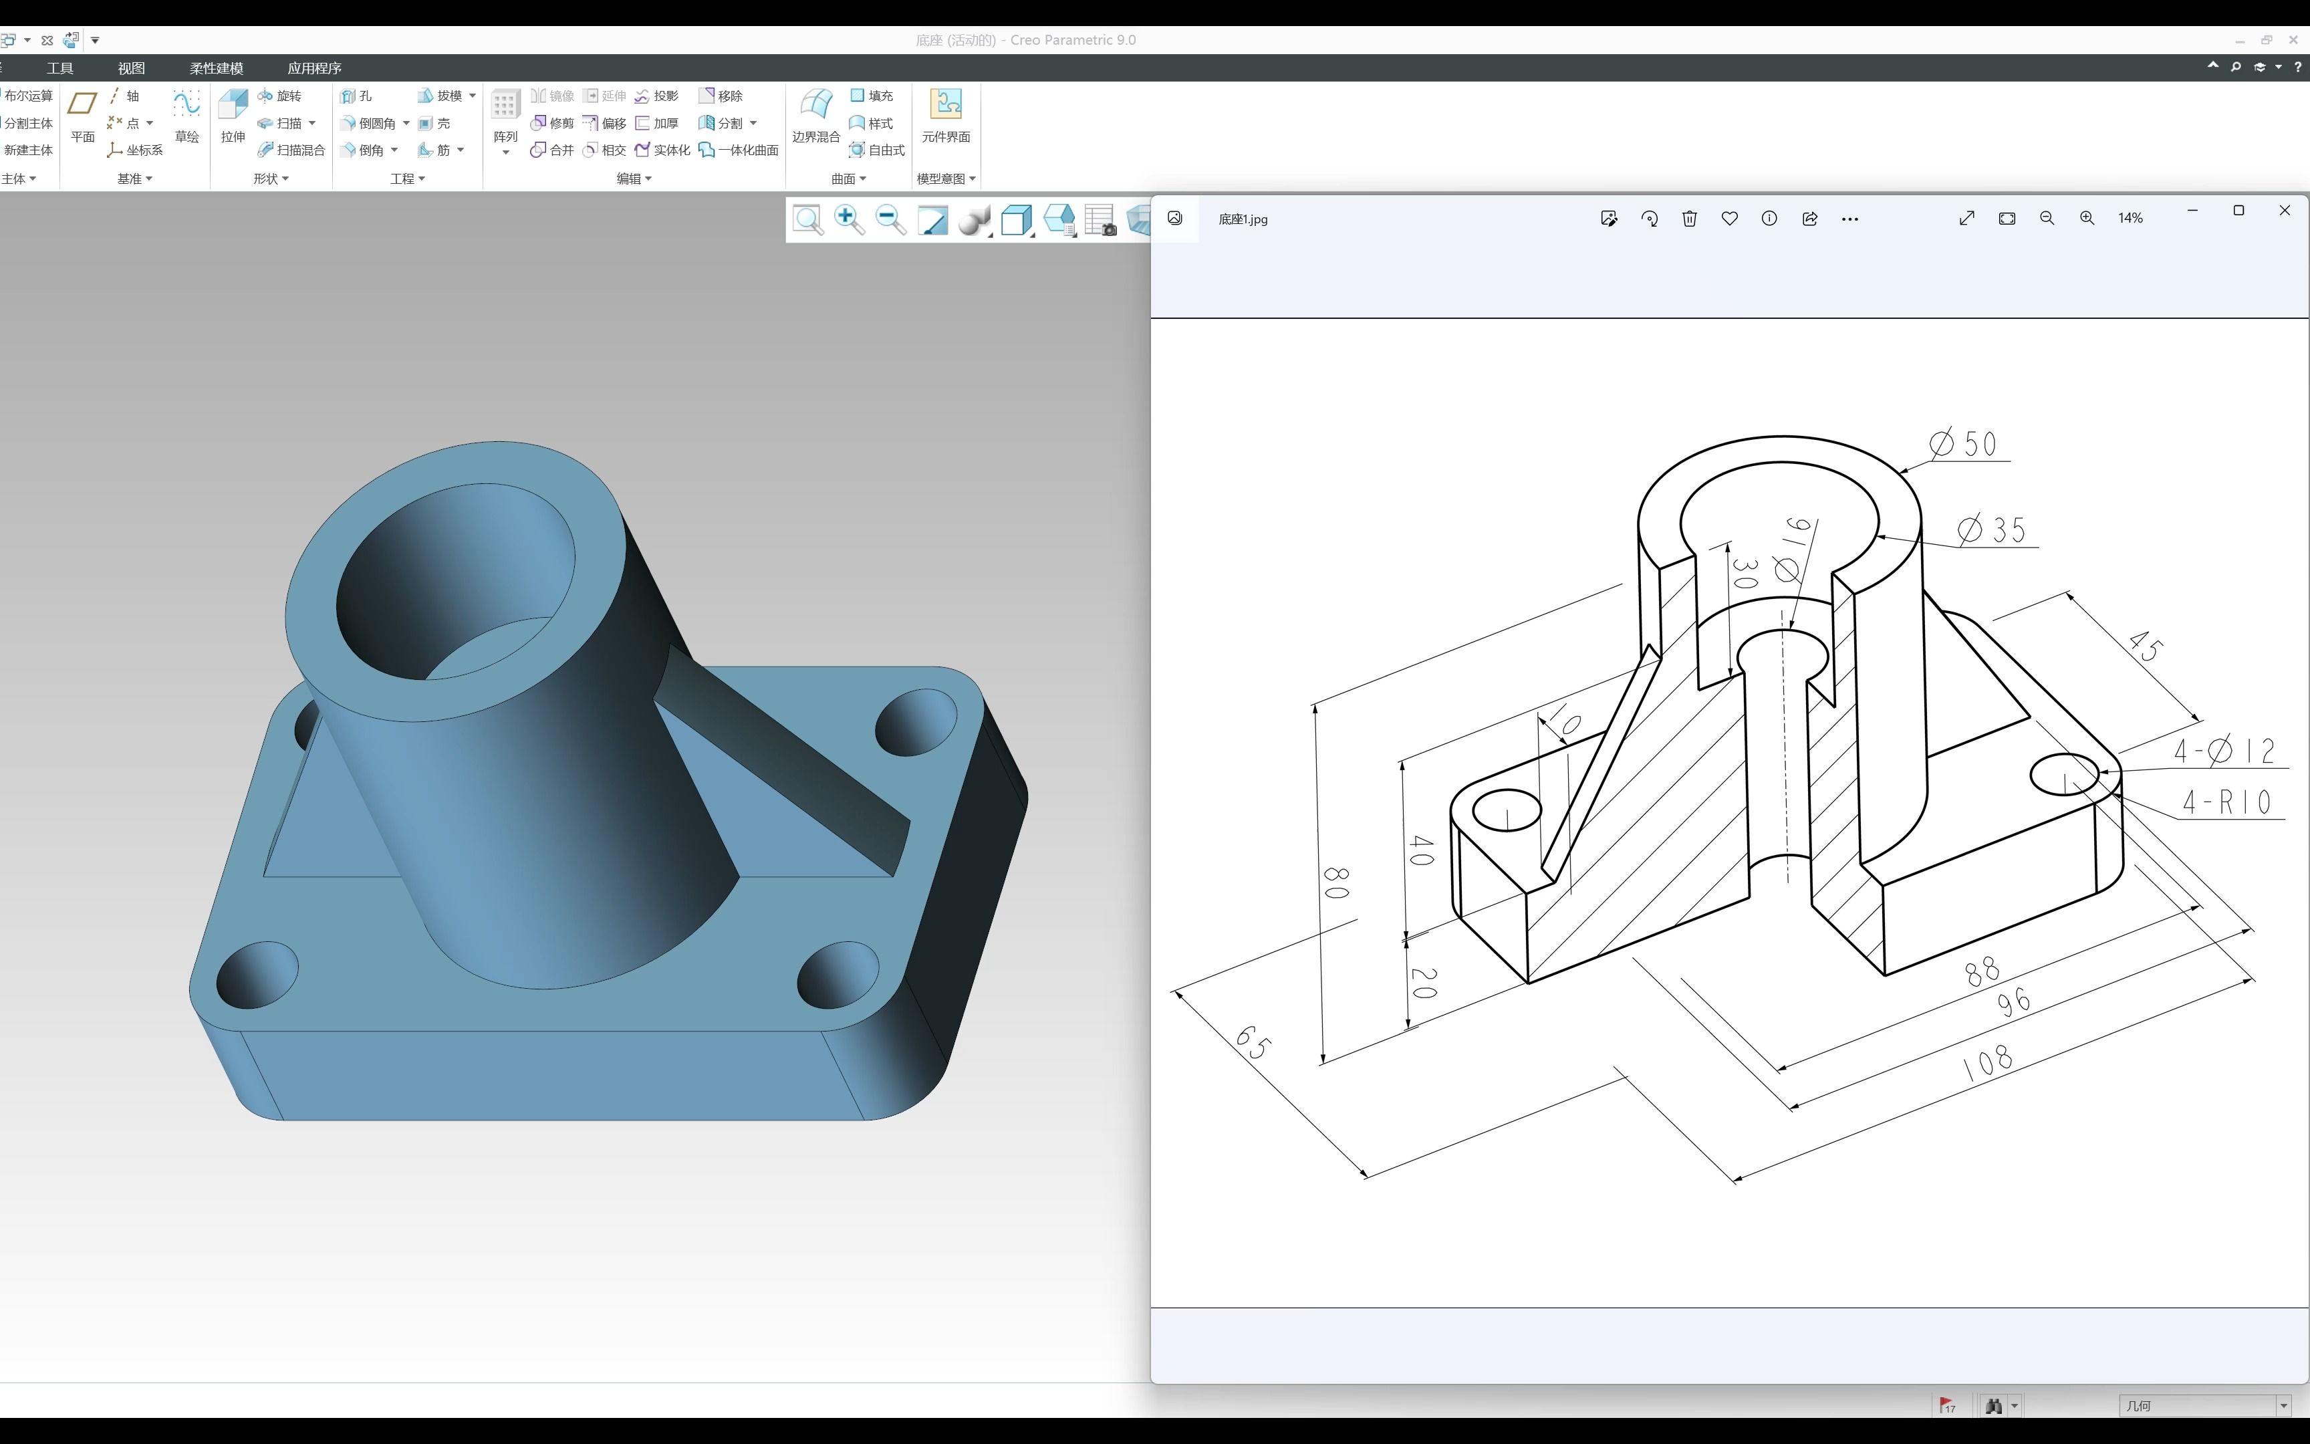Image resolution: width=2310 pixels, height=1444 pixels.
Task: Click the 14% zoom level display
Action: coord(2130,219)
